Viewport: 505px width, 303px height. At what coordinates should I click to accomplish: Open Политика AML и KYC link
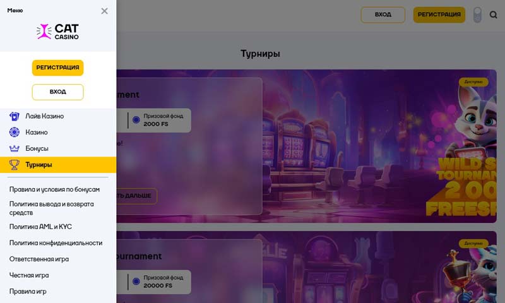(x=40, y=227)
